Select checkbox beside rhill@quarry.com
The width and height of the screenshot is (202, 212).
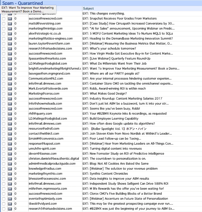[4, 114]
